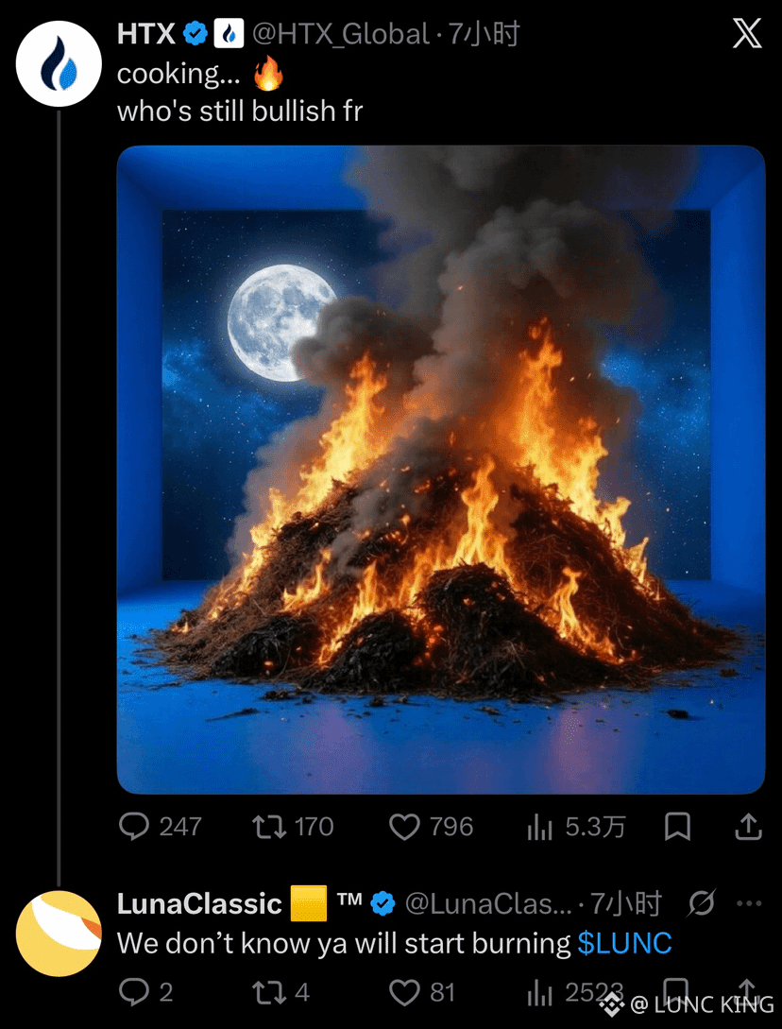
Task: Click the HTX affiliate flame badge
Action: [x=229, y=33]
